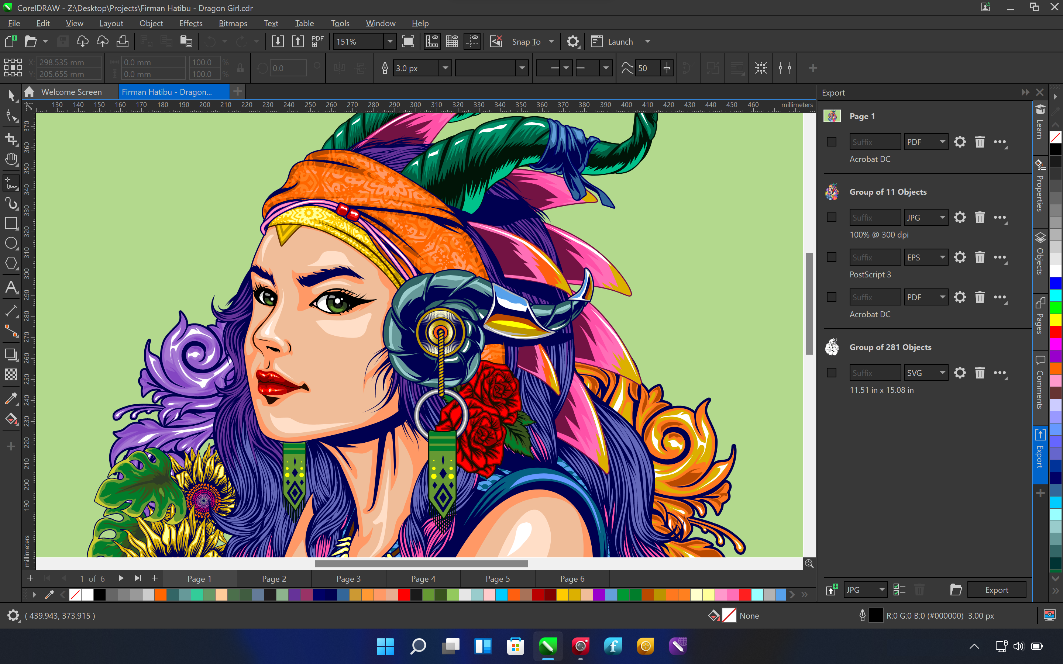Toggle checkbox for Group of 11 Objects JPG export
This screenshot has height=664, width=1063.
coord(831,217)
